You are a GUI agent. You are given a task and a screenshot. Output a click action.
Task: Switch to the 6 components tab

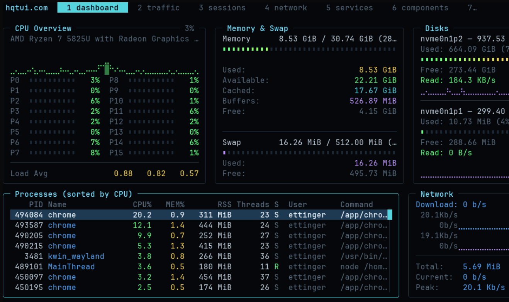[x=420, y=8]
